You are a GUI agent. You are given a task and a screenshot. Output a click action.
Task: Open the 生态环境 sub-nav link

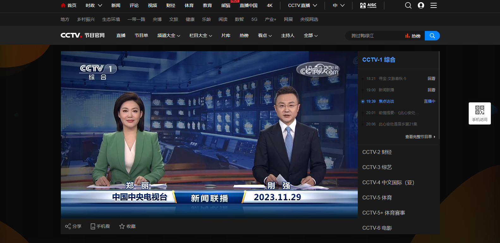(x=111, y=19)
